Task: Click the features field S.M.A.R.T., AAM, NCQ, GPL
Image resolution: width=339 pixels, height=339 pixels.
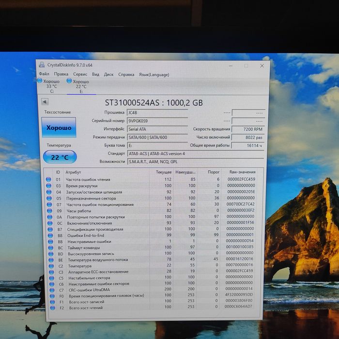Action: pos(196,162)
